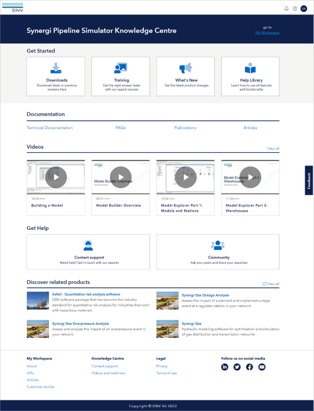The image size is (314, 411).
Task: Open the Twitter social icon
Action: point(237,367)
